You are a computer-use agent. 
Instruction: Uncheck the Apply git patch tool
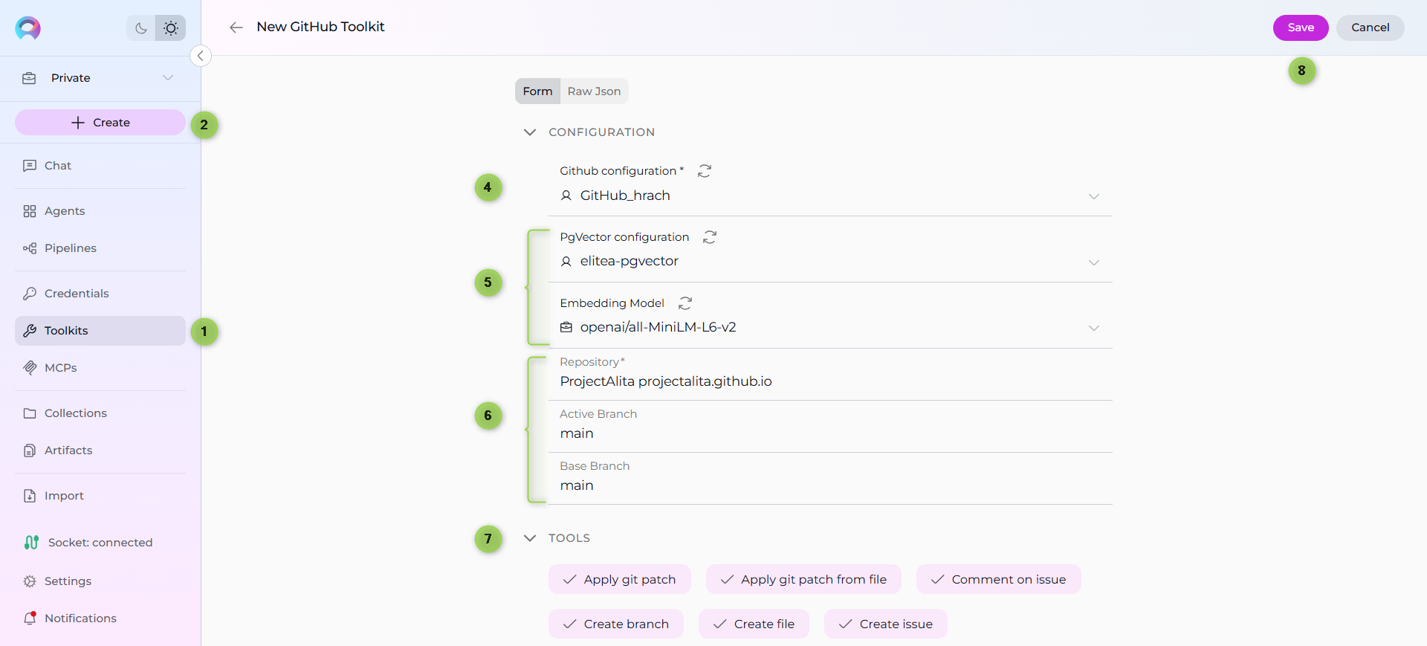(x=619, y=579)
